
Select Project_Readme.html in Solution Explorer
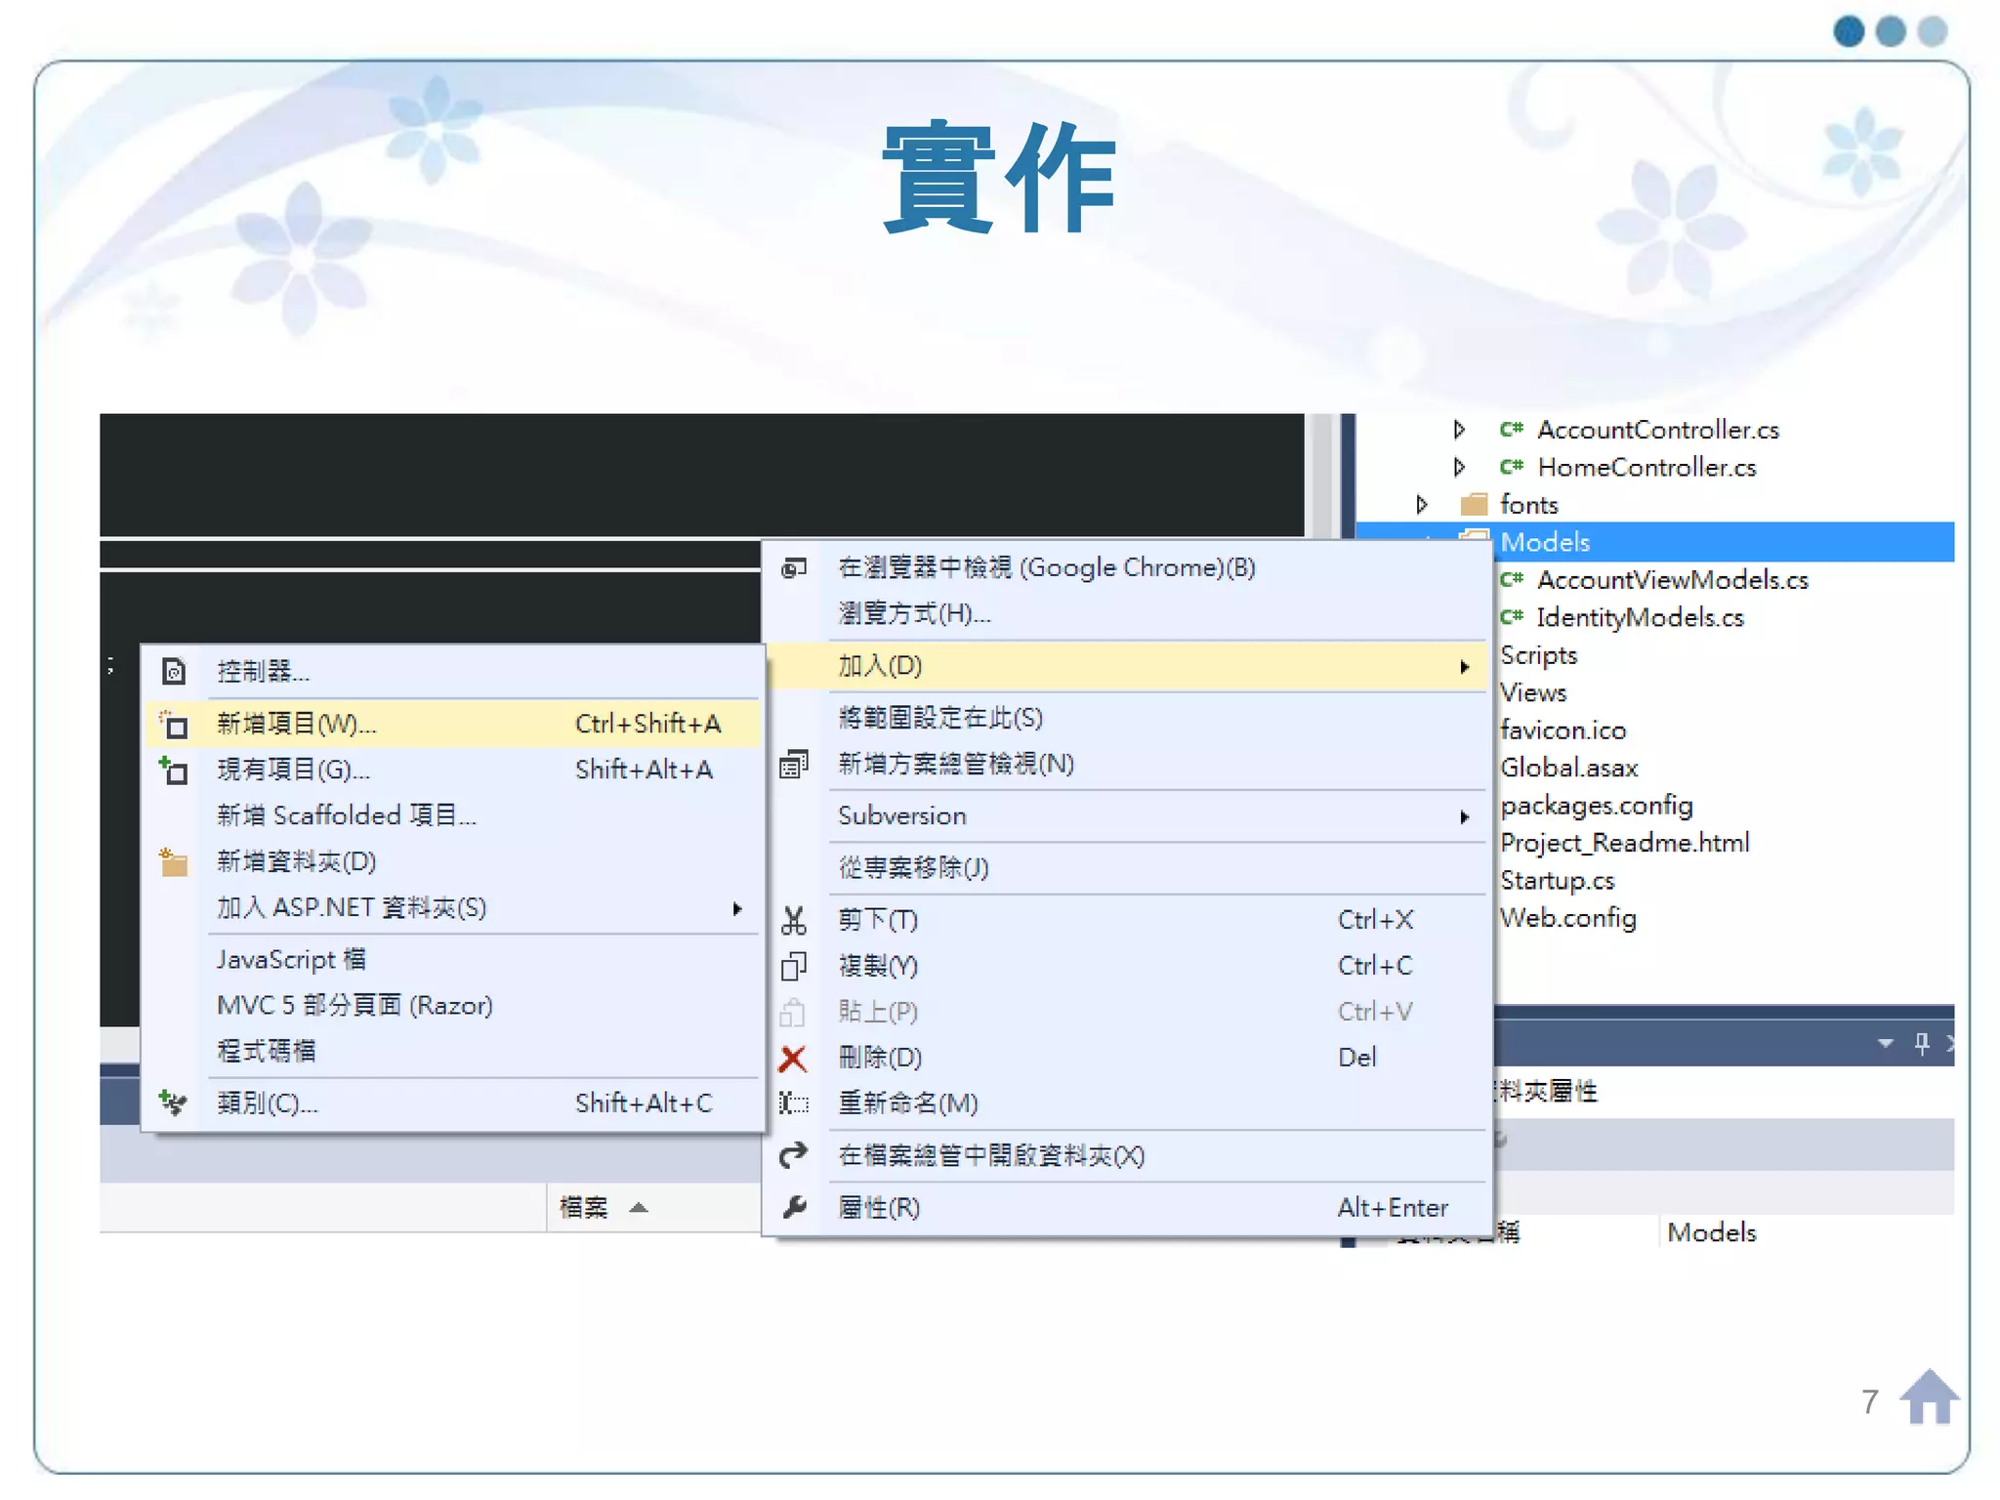pos(1625,843)
